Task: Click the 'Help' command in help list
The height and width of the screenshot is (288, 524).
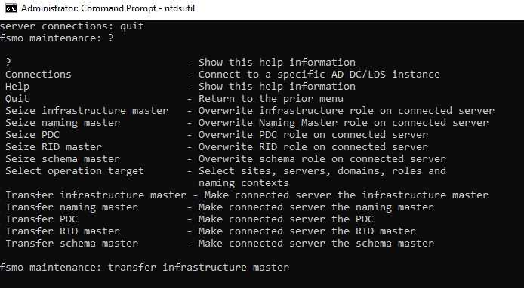Action: point(17,87)
